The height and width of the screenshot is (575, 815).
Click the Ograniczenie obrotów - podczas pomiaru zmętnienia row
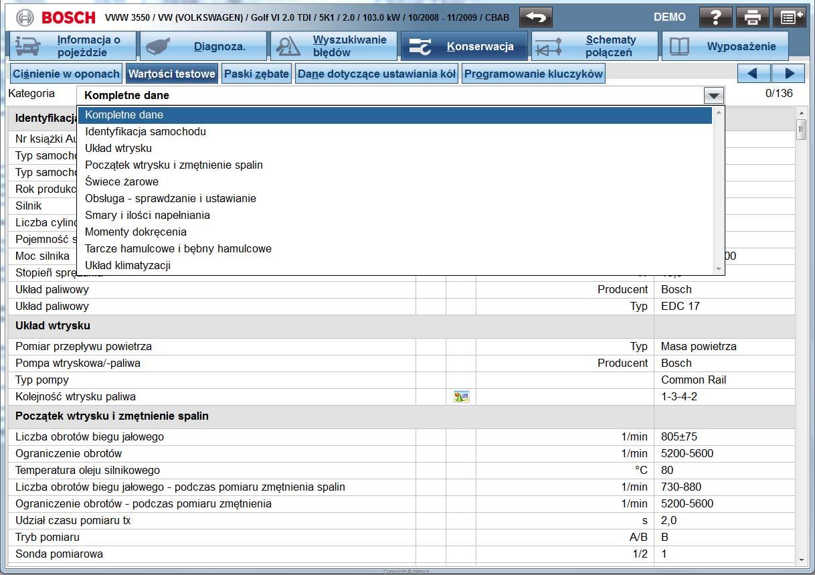(401, 503)
